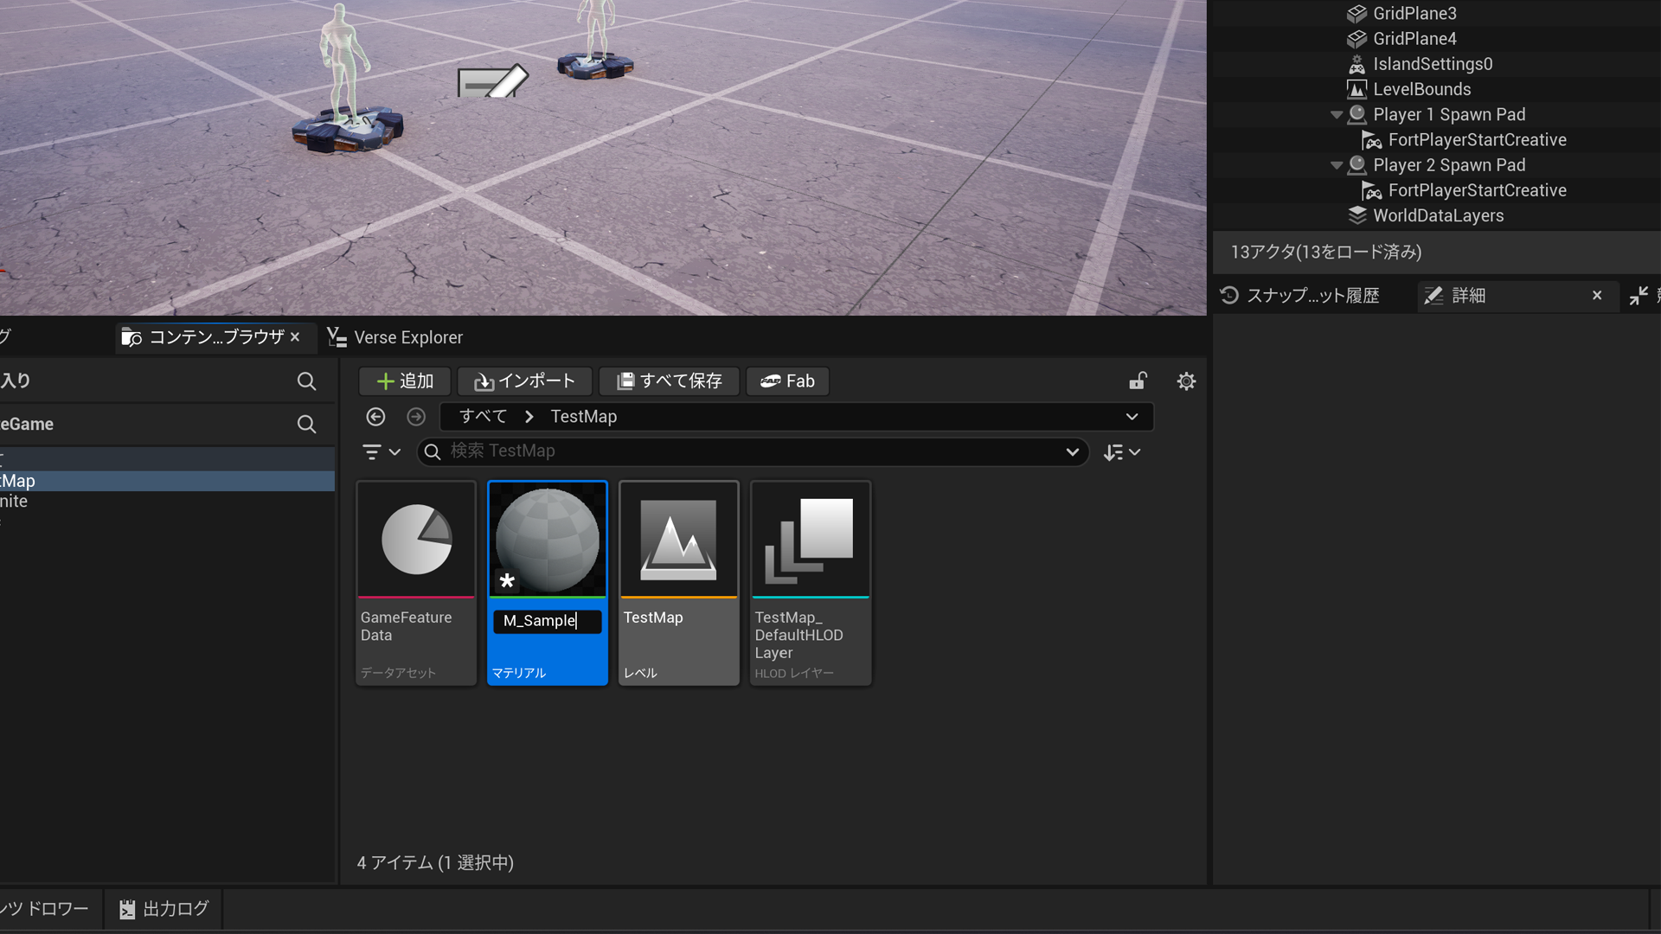Open the content browser settings gear

(1186, 381)
